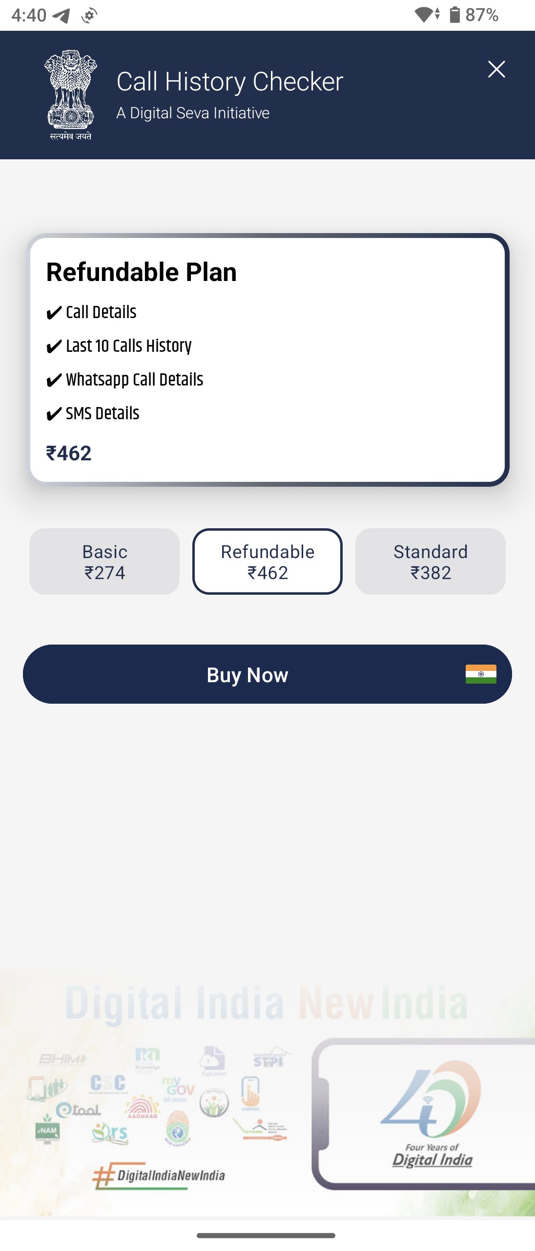Tap the Four Years of Digital India logo
Image resolution: width=535 pixels, height=1251 pixels.
pyautogui.click(x=432, y=1114)
